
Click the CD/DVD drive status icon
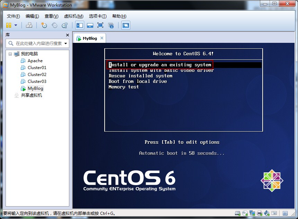pyautogui.click(x=245, y=213)
